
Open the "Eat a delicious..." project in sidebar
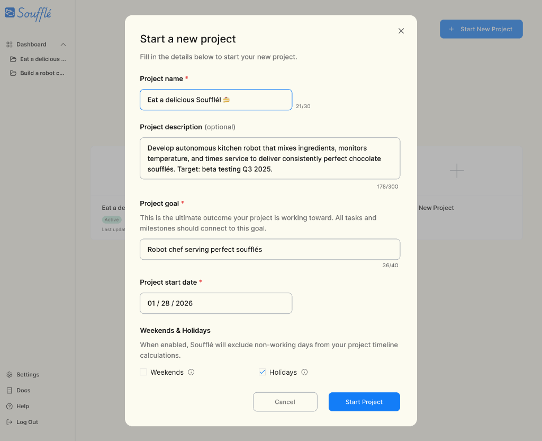click(x=42, y=59)
